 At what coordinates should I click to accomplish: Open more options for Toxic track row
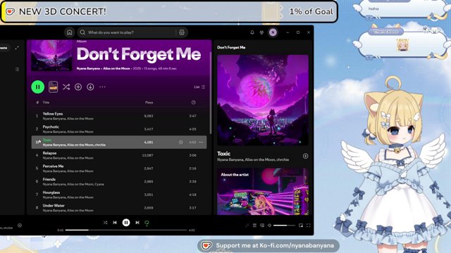[x=201, y=142]
